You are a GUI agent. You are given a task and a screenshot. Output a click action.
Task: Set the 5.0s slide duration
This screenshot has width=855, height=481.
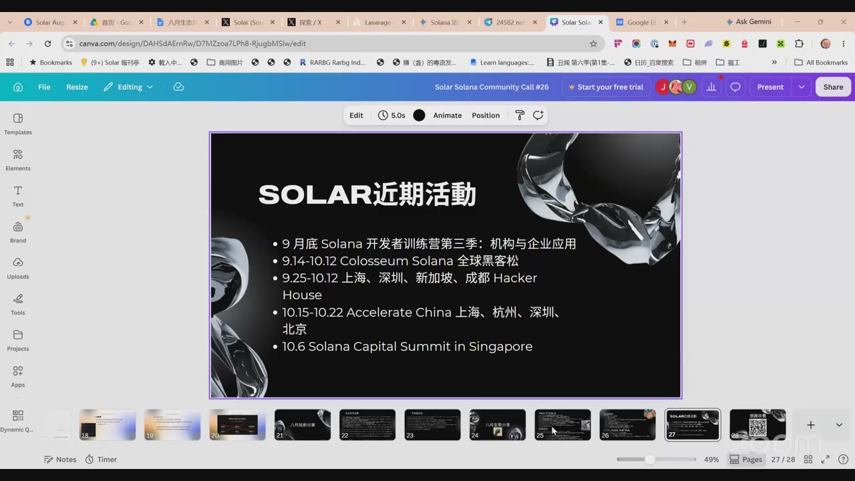pyautogui.click(x=391, y=115)
